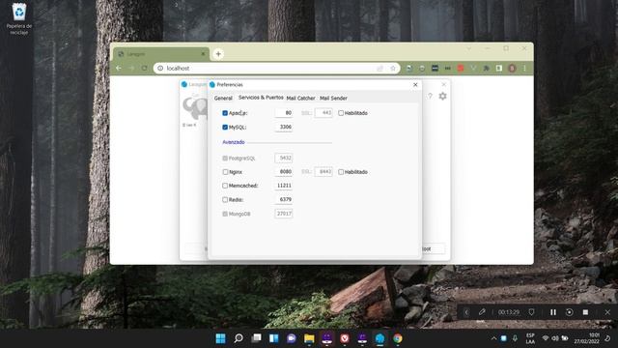
Task: Click the browser forward arrow
Action: [x=131, y=69]
